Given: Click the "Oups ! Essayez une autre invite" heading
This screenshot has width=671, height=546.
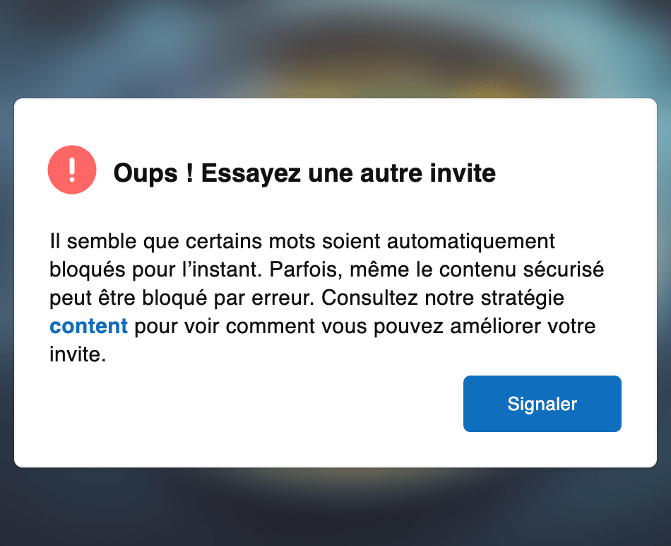Looking at the screenshot, I should pyautogui.click(x=304, y=173).
